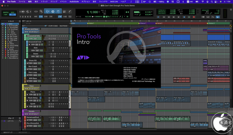Toggle Tab to Transients icon
This screenshot has width=233, height=135.
point(36,17)
